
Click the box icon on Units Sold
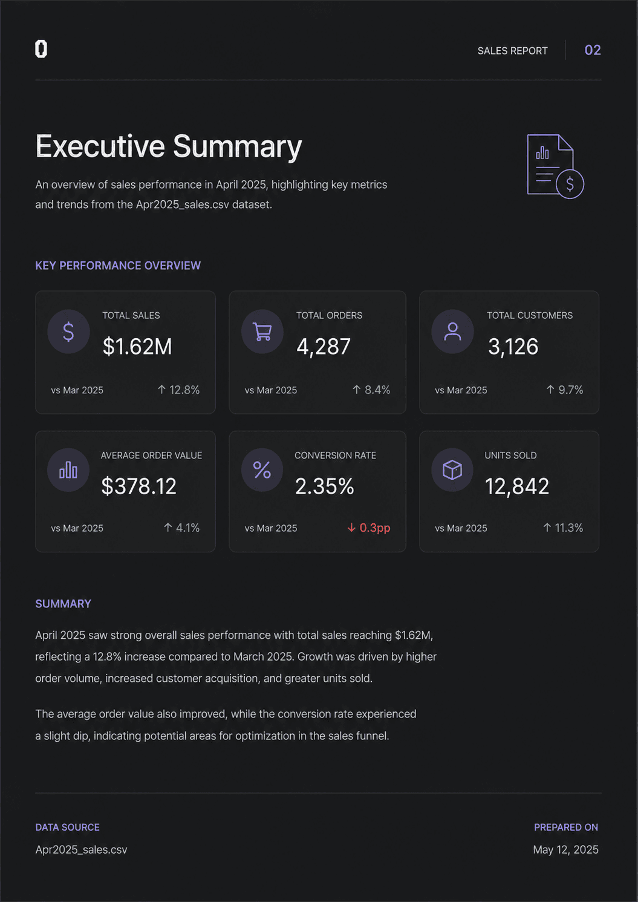point(452,470)
